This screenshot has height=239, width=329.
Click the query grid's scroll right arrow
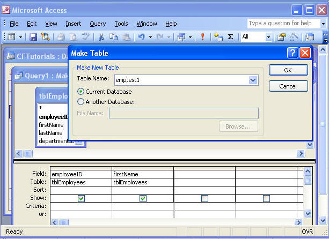click(298, 222)
